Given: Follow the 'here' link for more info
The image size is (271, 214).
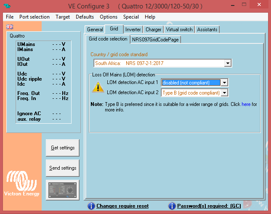Looking at the screenshot, I should pos(246,104).
